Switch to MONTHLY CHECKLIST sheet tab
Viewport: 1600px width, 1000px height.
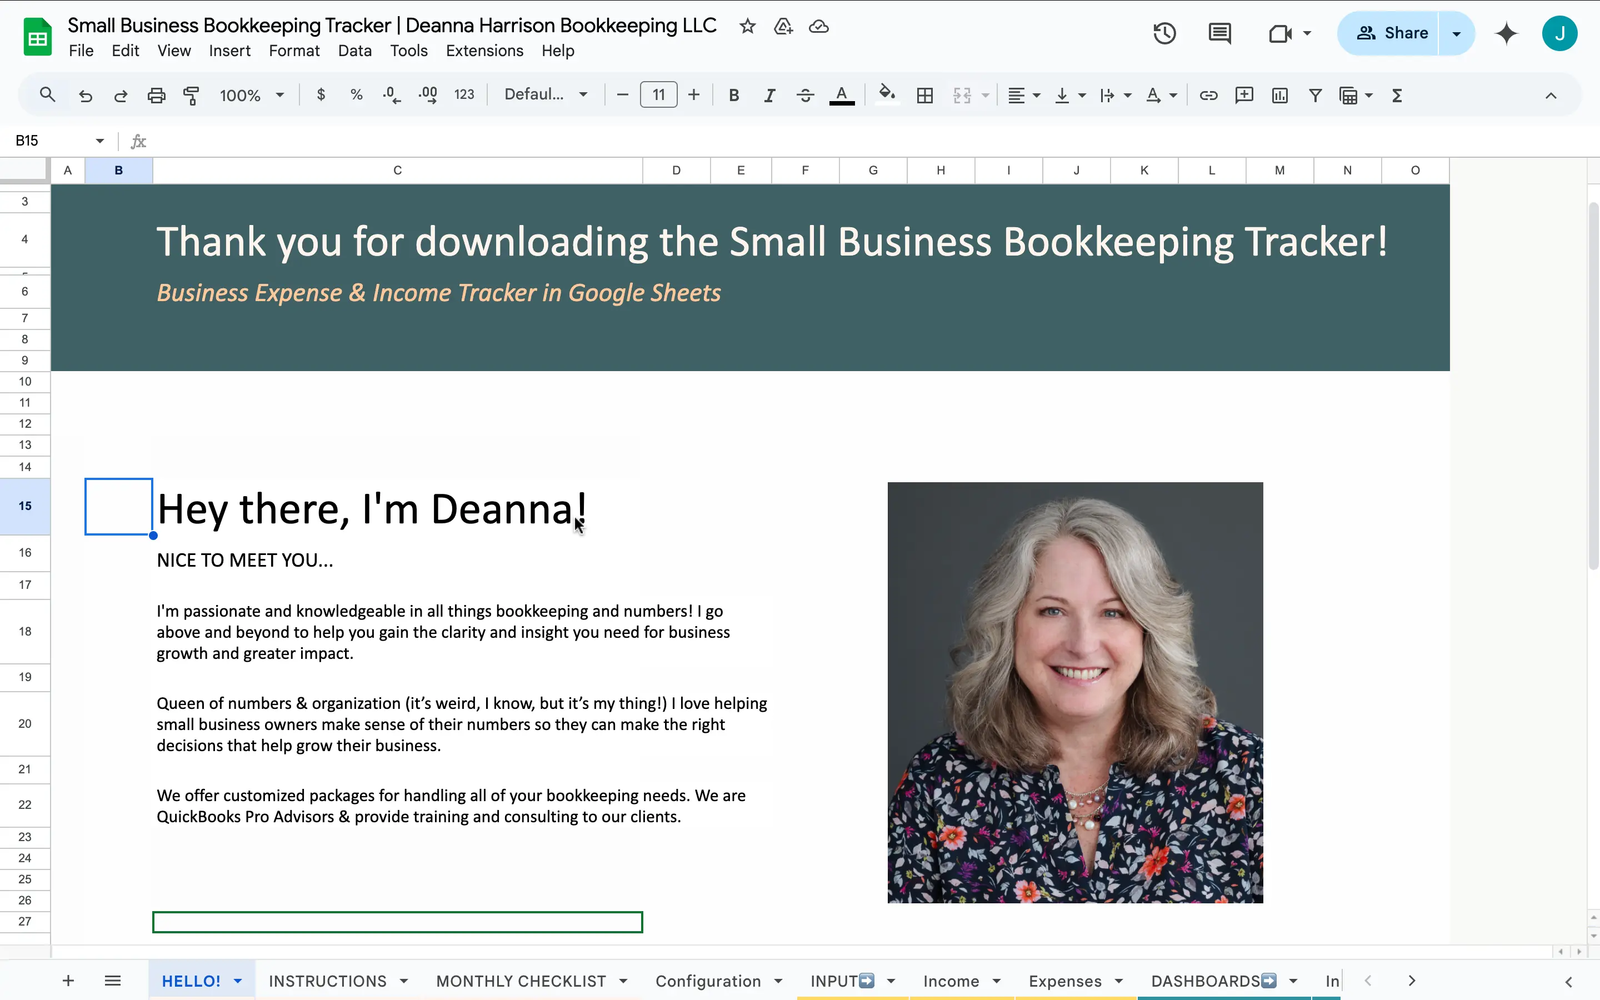(x=521, y=981)
